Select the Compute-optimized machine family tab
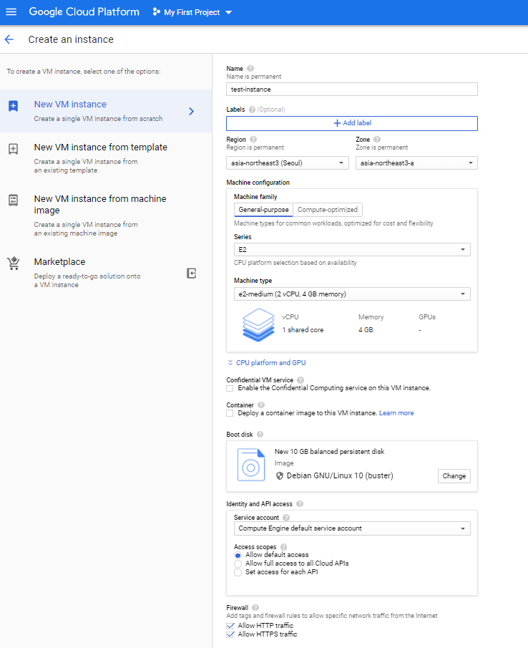 (x=328, y=210)
